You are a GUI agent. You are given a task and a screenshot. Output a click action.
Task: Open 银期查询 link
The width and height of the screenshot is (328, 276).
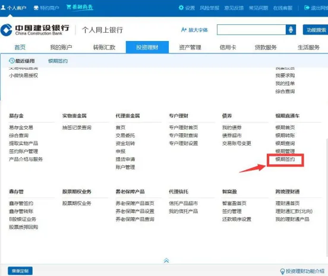[x=285, y=143]
